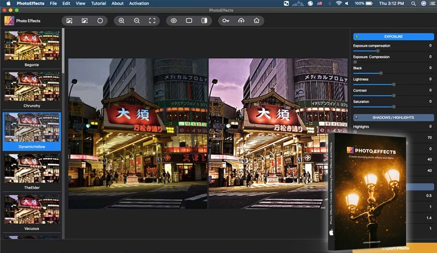Click the cloud upload icon
The width and height of the screenshot is (437, 253).
241,20
